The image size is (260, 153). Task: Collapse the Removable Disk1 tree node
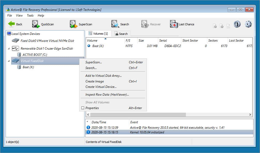click(9, 49)
